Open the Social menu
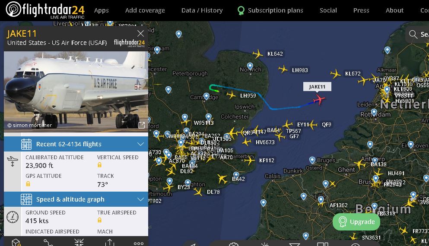The width and height of the screenshot is (429, 246). (x=328, y=10)
